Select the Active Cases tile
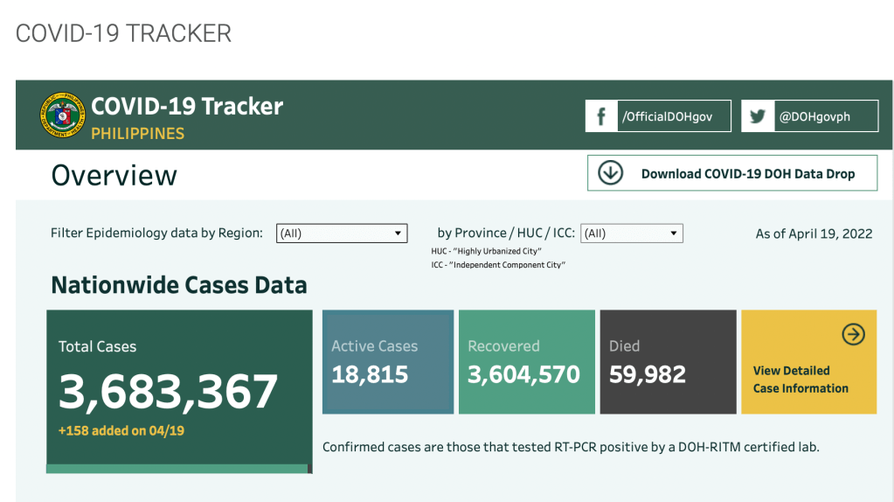 click(x=388, y=361)
